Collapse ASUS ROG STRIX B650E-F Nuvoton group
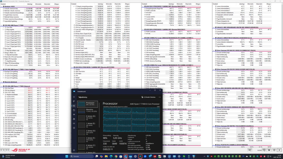The height and width of the screenshot is (159, 283). [x=73, y=67]
